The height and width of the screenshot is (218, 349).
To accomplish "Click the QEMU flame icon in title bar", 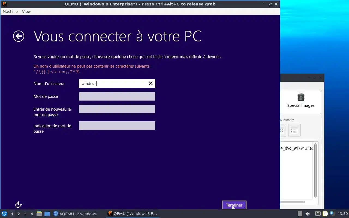I will click(4, 4).
